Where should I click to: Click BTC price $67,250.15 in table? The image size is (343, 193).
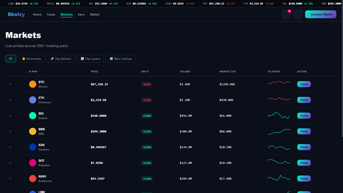pyautogui.click(x=99, y=84)
